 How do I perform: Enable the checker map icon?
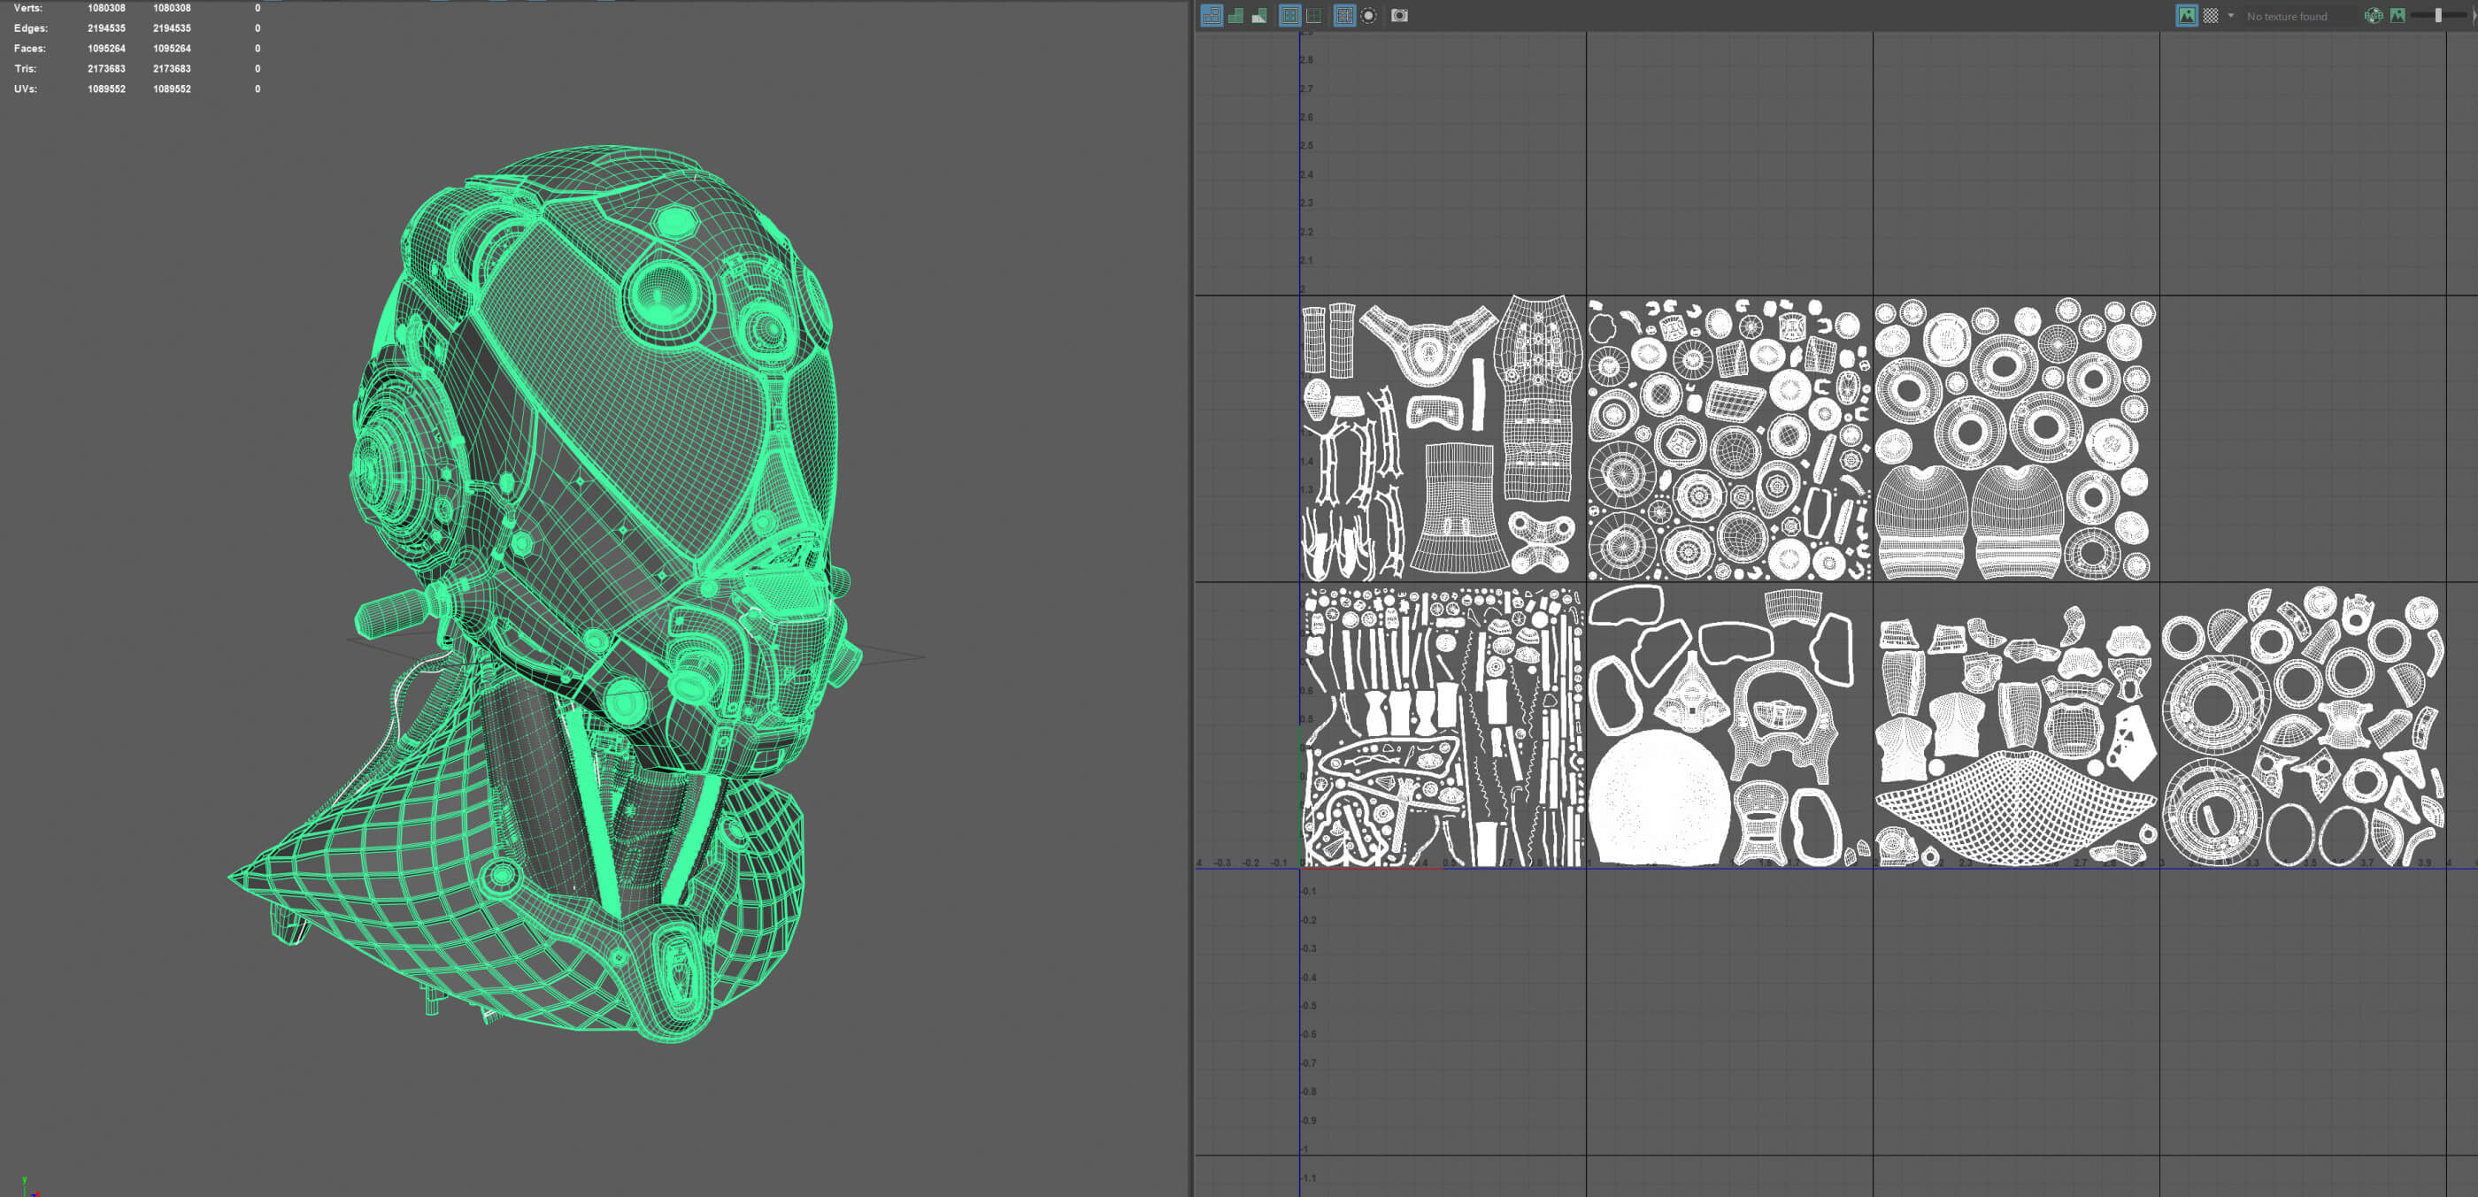[2211, 15]
